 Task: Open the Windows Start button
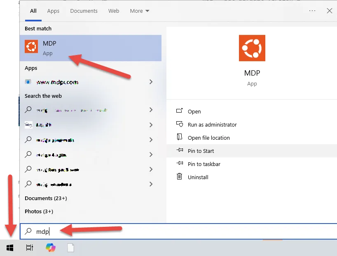(10, 248)
